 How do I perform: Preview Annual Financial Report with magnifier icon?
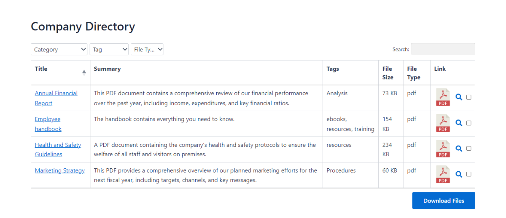pyautogui.click(x=459, y=97)
